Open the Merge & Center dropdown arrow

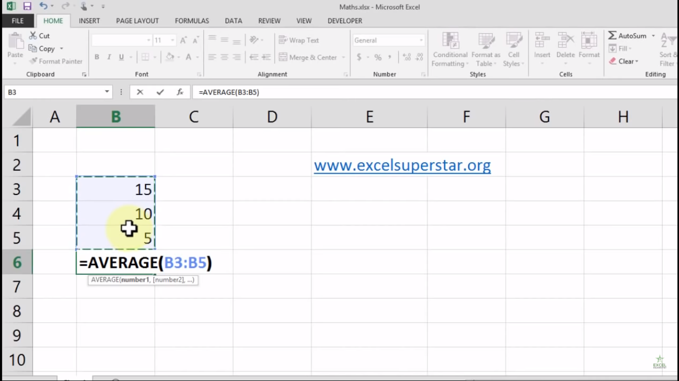pyautogui.click(x=343, y=58)
